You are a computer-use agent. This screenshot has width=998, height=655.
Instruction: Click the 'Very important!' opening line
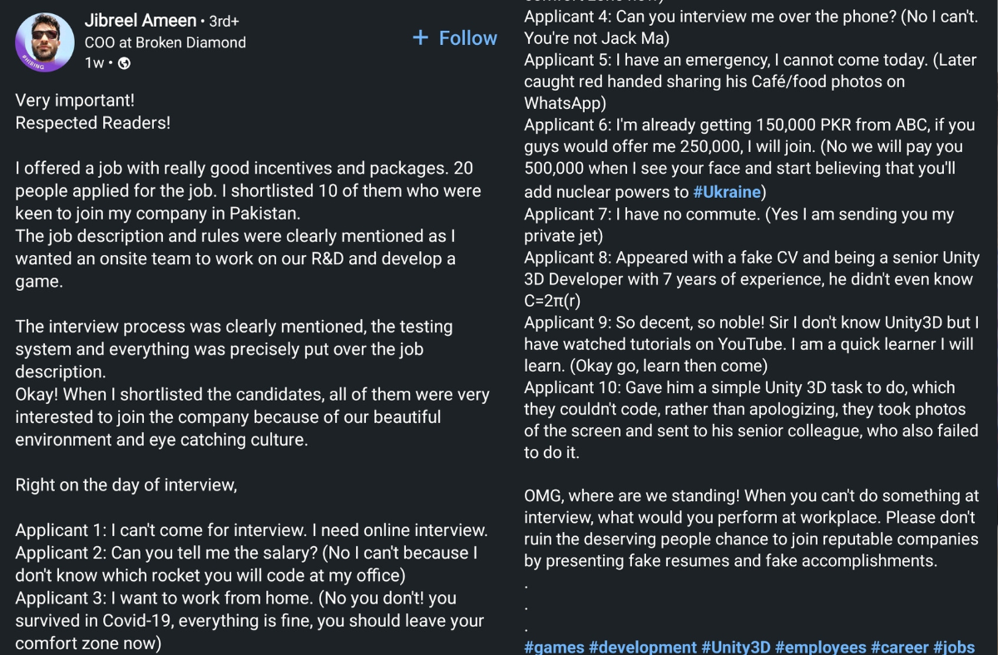click(x=75, y=101)
